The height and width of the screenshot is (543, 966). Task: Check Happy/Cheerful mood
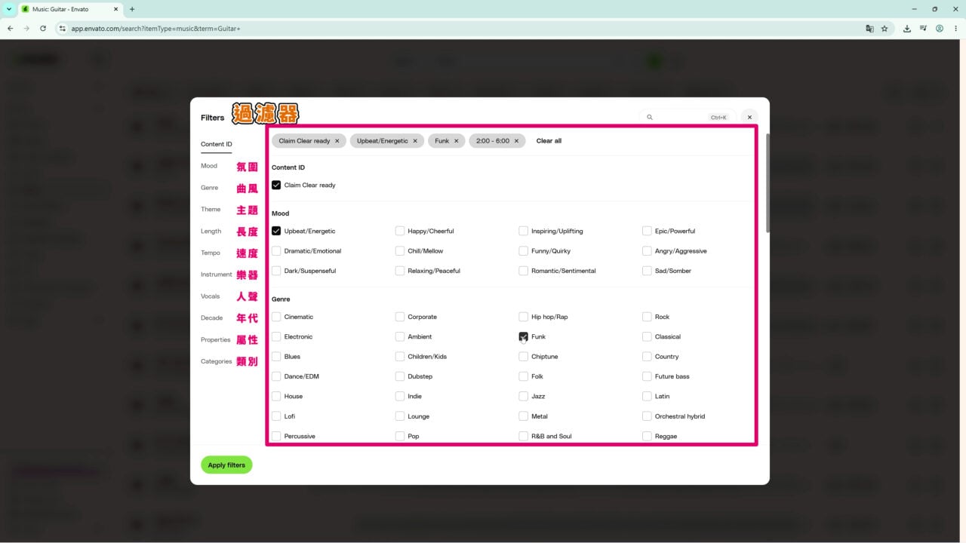tap(400, 231)
